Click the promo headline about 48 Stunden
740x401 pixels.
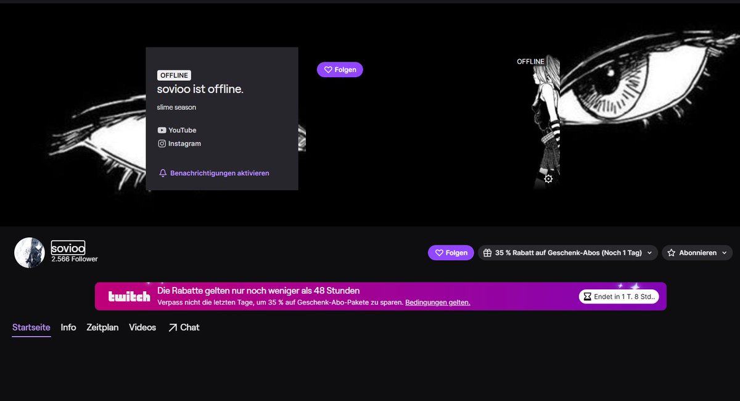coord(258,291)
